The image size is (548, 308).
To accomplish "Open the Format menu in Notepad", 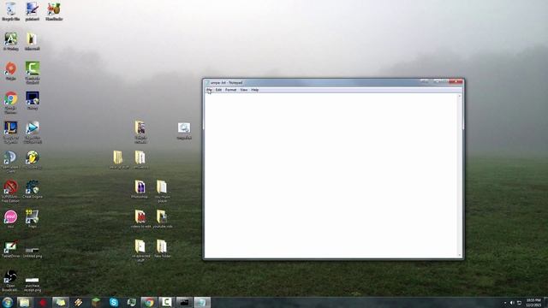I will 230,90.
